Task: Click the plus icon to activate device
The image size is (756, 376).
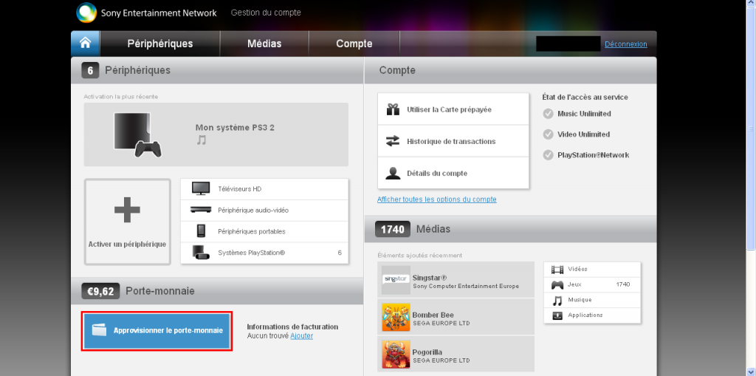Action: tap(127, 210)
